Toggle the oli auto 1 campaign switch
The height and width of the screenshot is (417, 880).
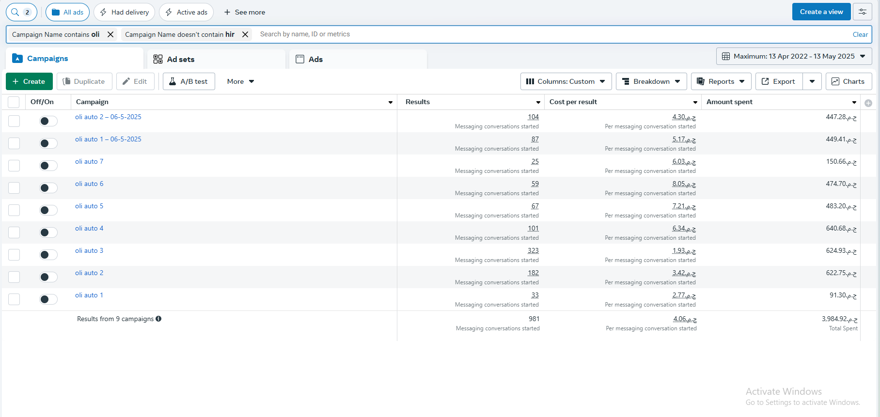[48, 299]
